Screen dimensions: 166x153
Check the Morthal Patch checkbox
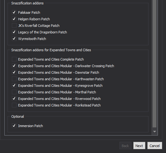tap(14, 92)
